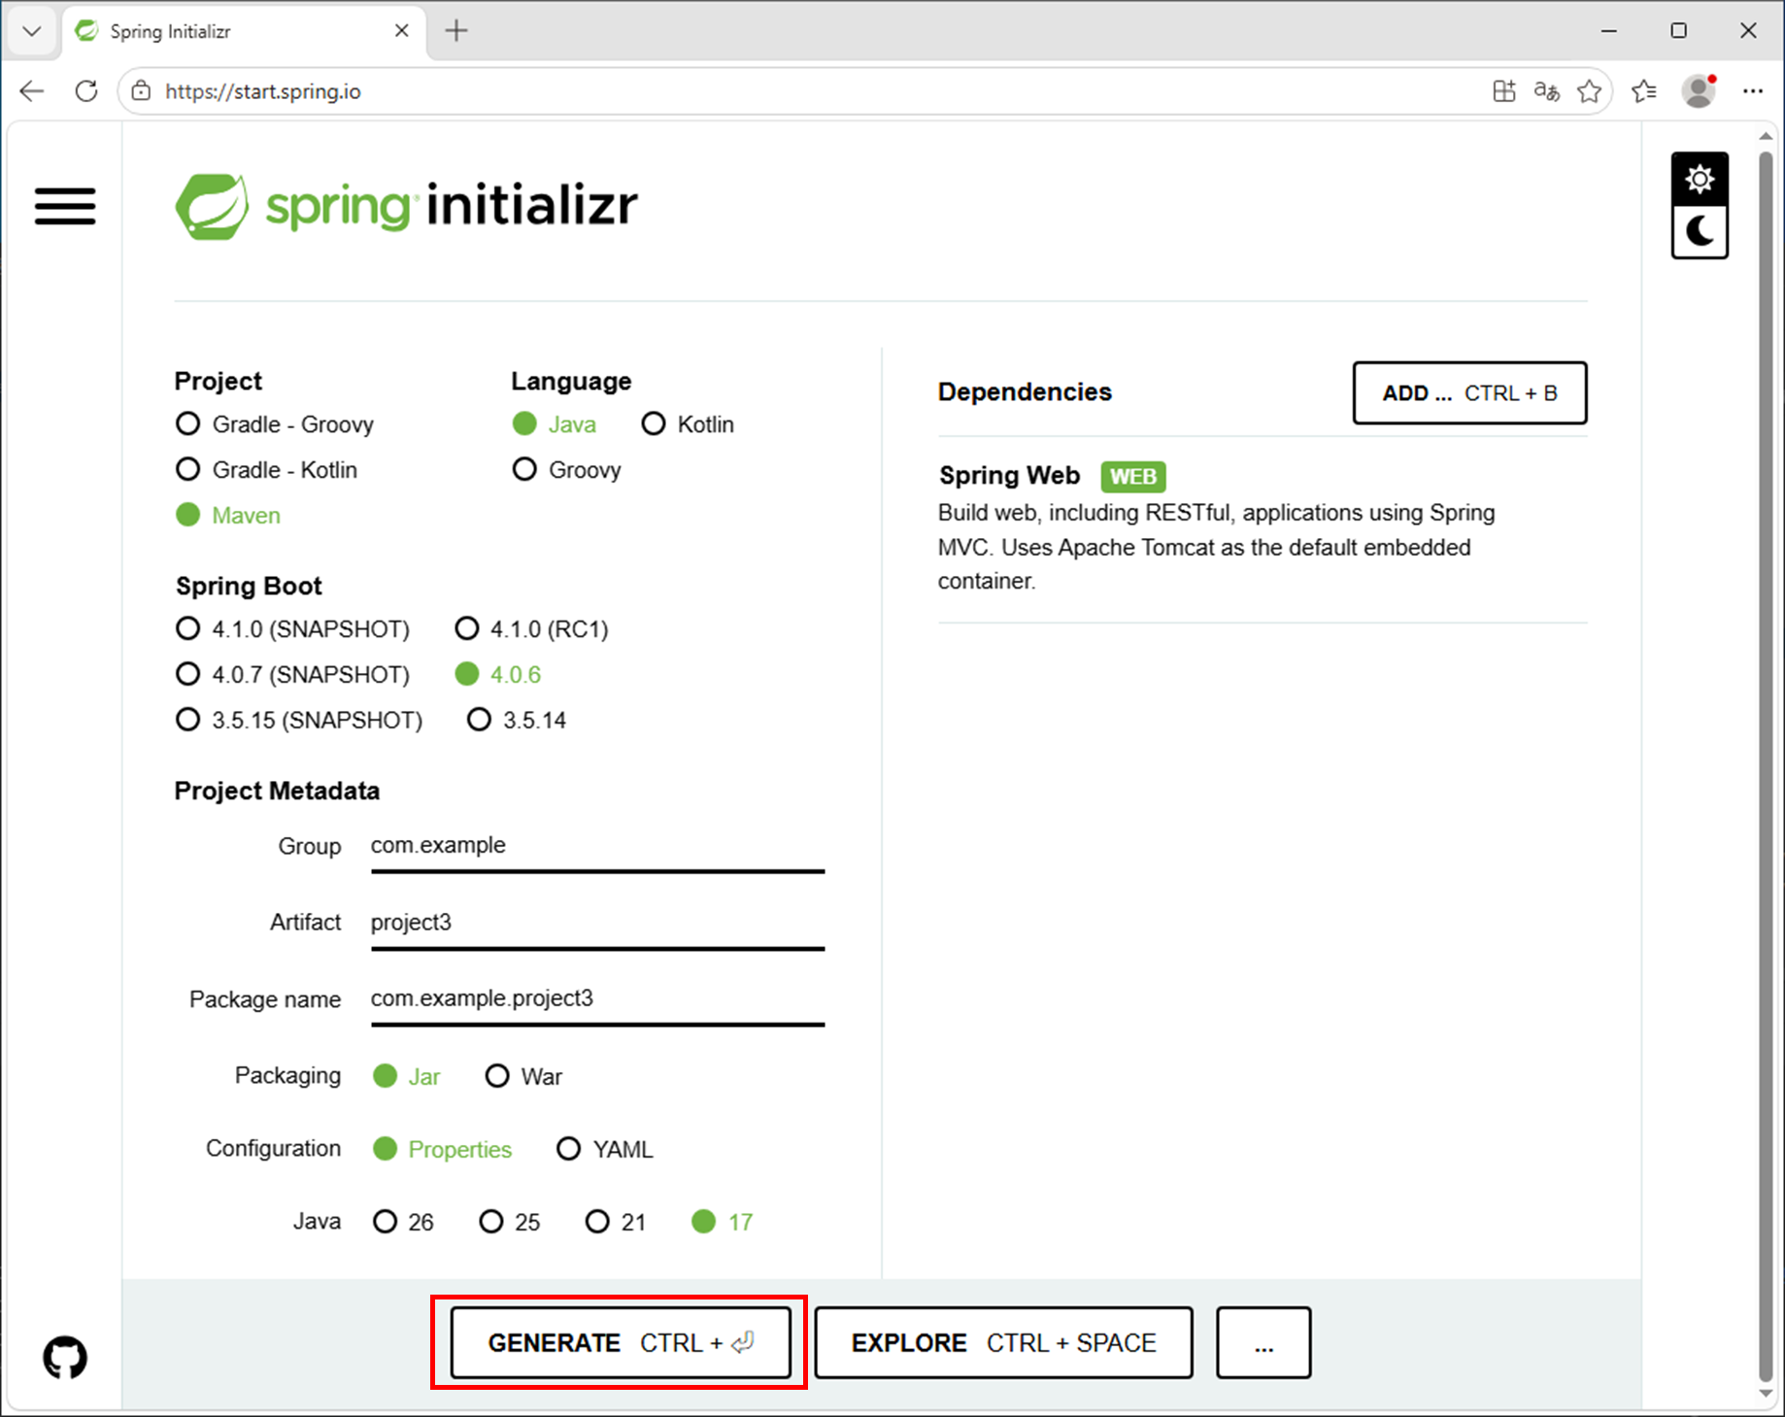This screenshot has height=1417, width=1785.
Task: Select Gradle - Kotlin project
Action: pyautogui.click(x=266, y=470)
